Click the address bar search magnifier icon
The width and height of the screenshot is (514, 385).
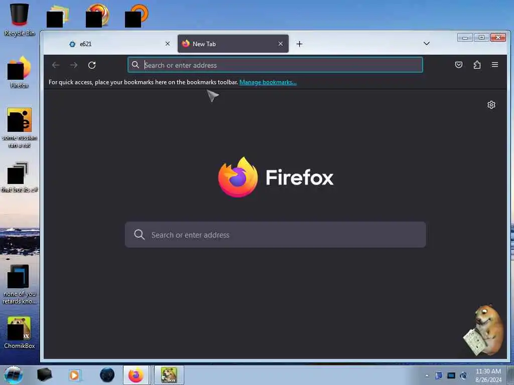pos(136,65)
